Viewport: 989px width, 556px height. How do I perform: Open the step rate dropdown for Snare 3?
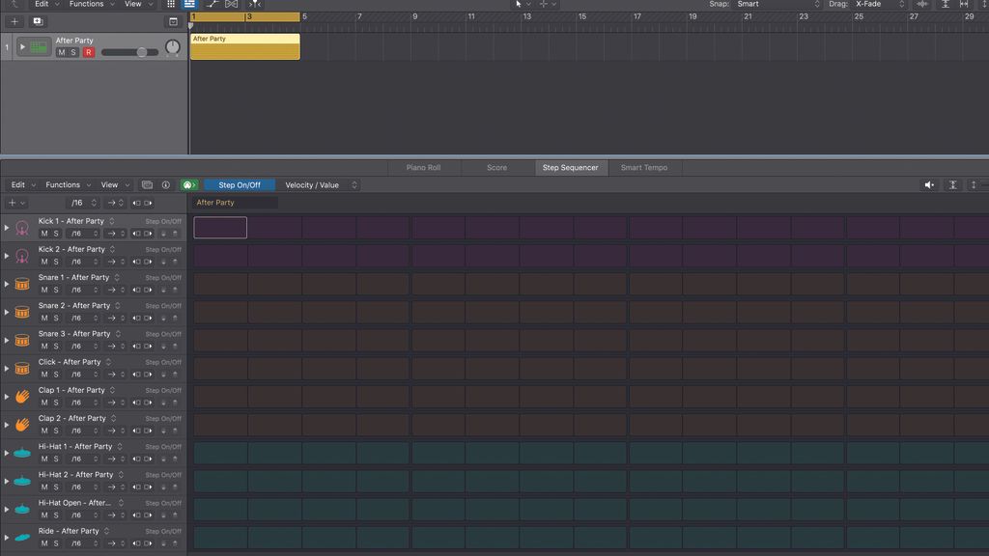coord(77,346)
